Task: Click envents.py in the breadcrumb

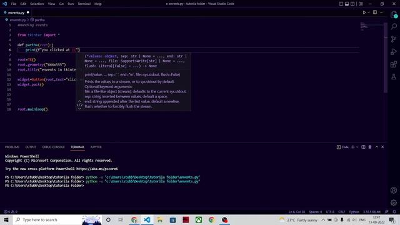Action: (x=18, y=20)
